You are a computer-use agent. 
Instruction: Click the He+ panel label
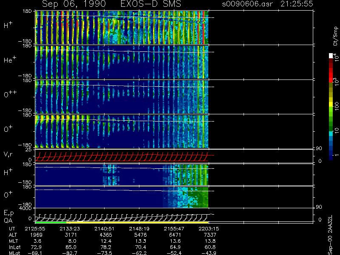[10, 59]
